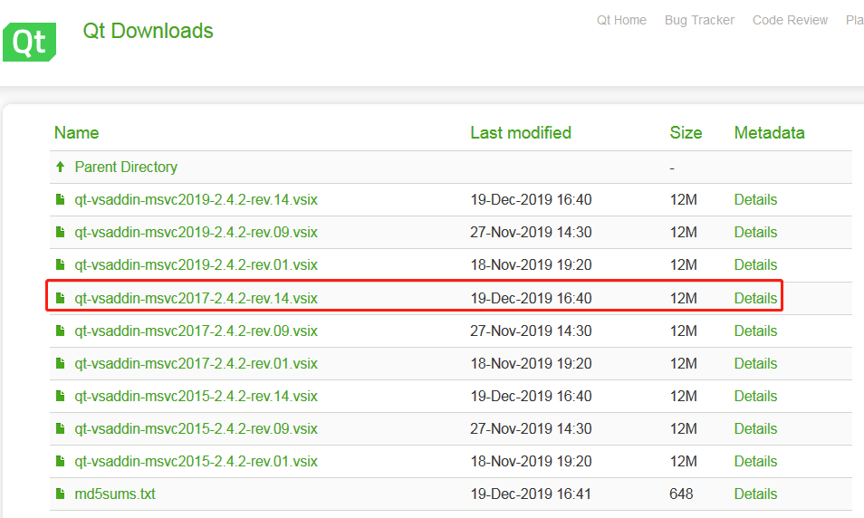Open Details for msvc2019 rev.14 file
The height and width of the screenshot is (518, 864).
coord(755,199)
